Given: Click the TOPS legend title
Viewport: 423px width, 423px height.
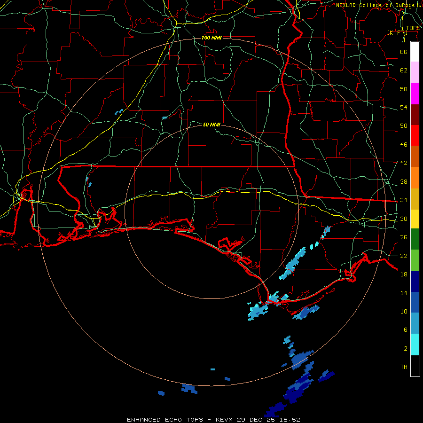Looking at the screenshot, I should pos(413,28).
